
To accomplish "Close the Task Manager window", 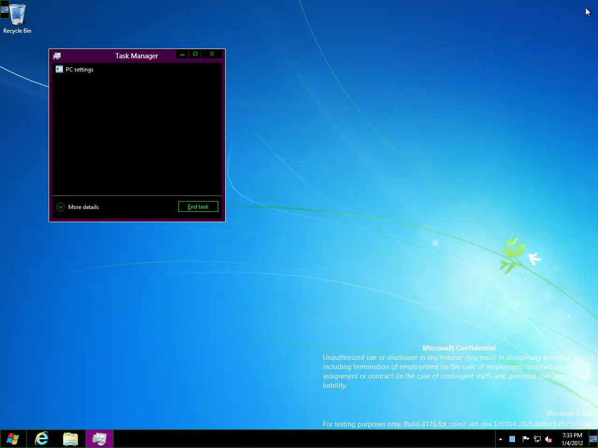I will (212, 54).
